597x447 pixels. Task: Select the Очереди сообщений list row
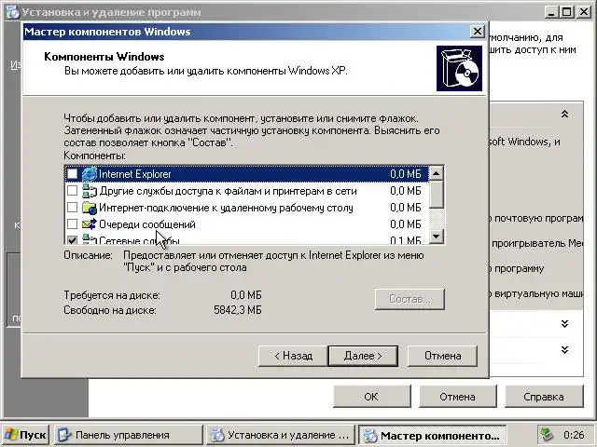247,224
